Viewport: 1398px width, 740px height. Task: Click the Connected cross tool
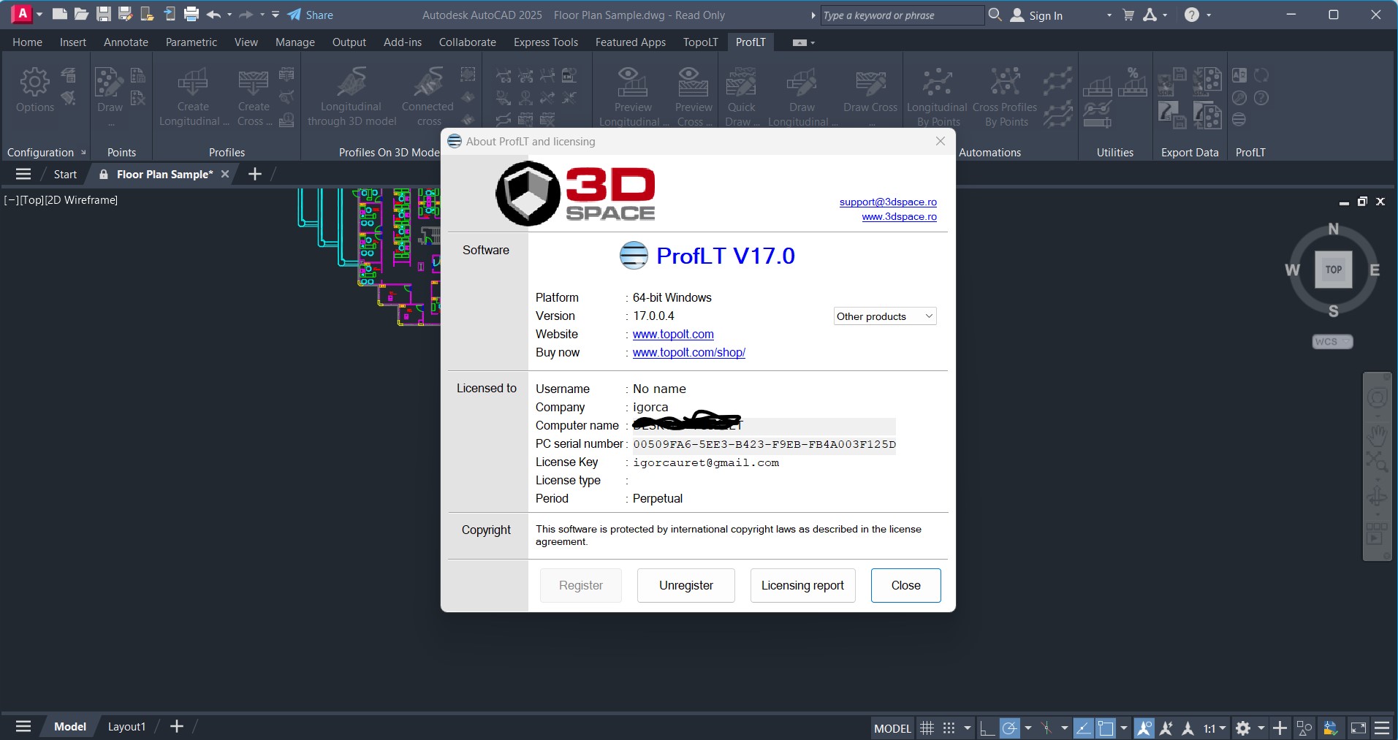coord(428,97)
